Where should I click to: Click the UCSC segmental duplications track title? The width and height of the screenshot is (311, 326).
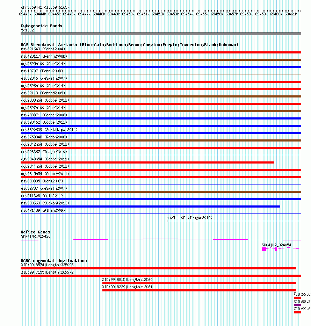[x=54, y=261]
